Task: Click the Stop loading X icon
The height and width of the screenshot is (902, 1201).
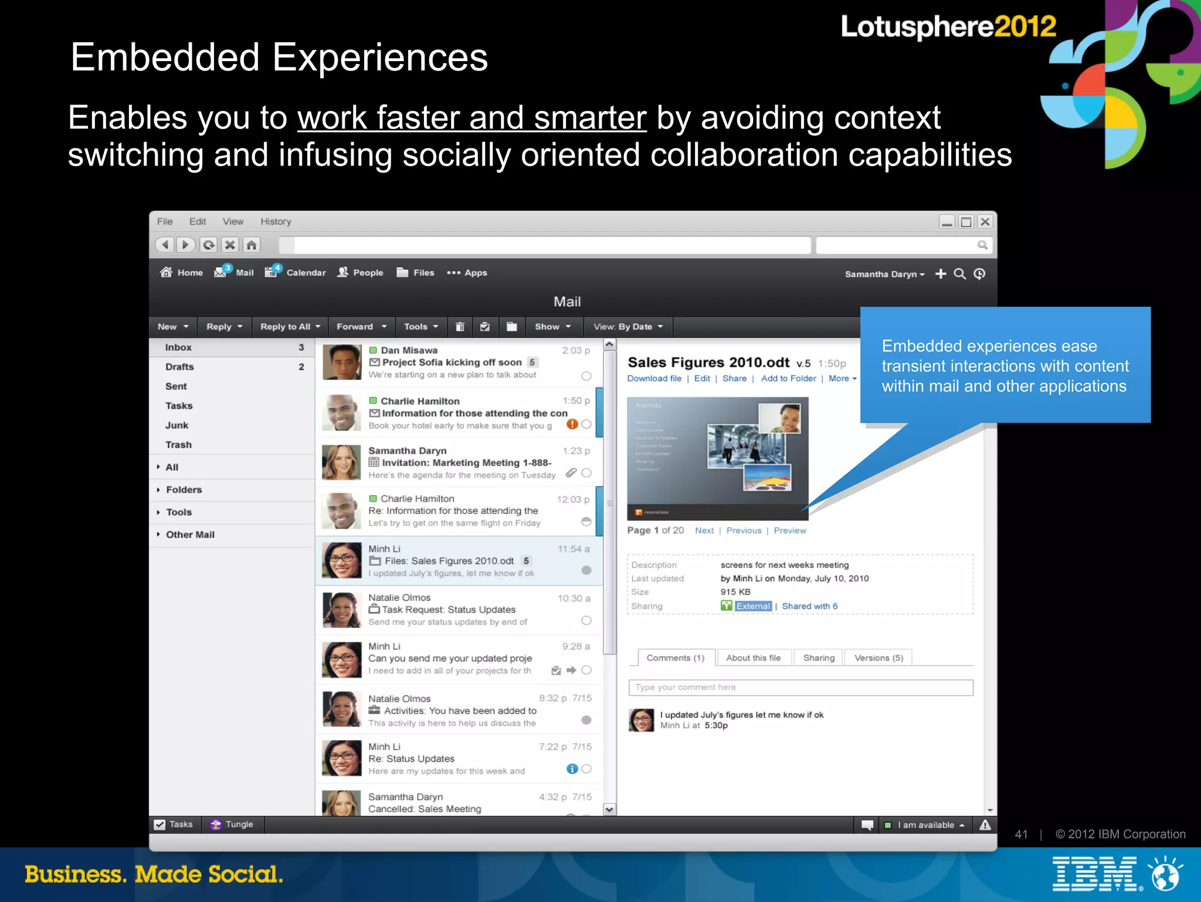Action: tap(230, 245)
